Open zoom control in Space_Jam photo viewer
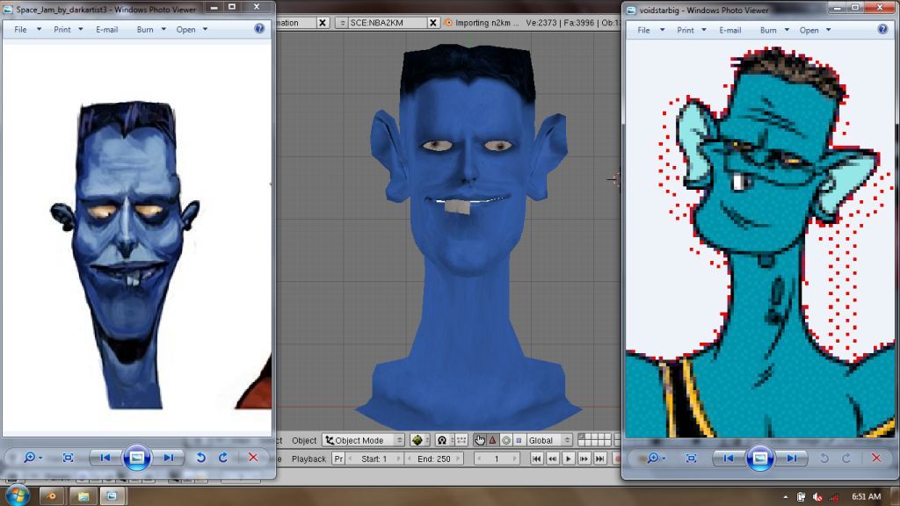The height and width of the screenshot is (506, 900). click(33, 457)
